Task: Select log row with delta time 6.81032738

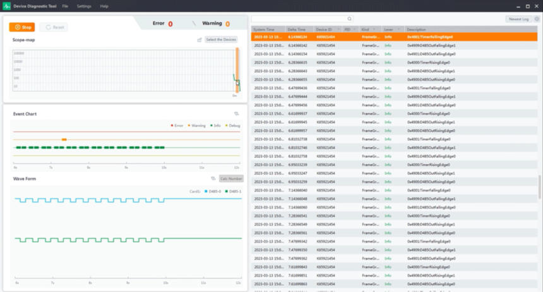Action: click(x=394, y=139)
